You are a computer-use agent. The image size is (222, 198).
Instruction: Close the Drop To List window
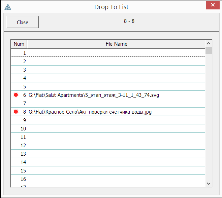(211, 5)
